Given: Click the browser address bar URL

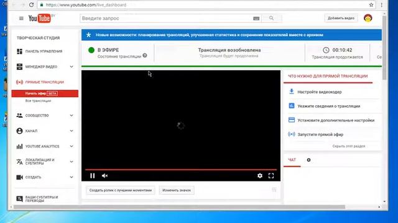Looking at the screenshot, I should [86, 5].
